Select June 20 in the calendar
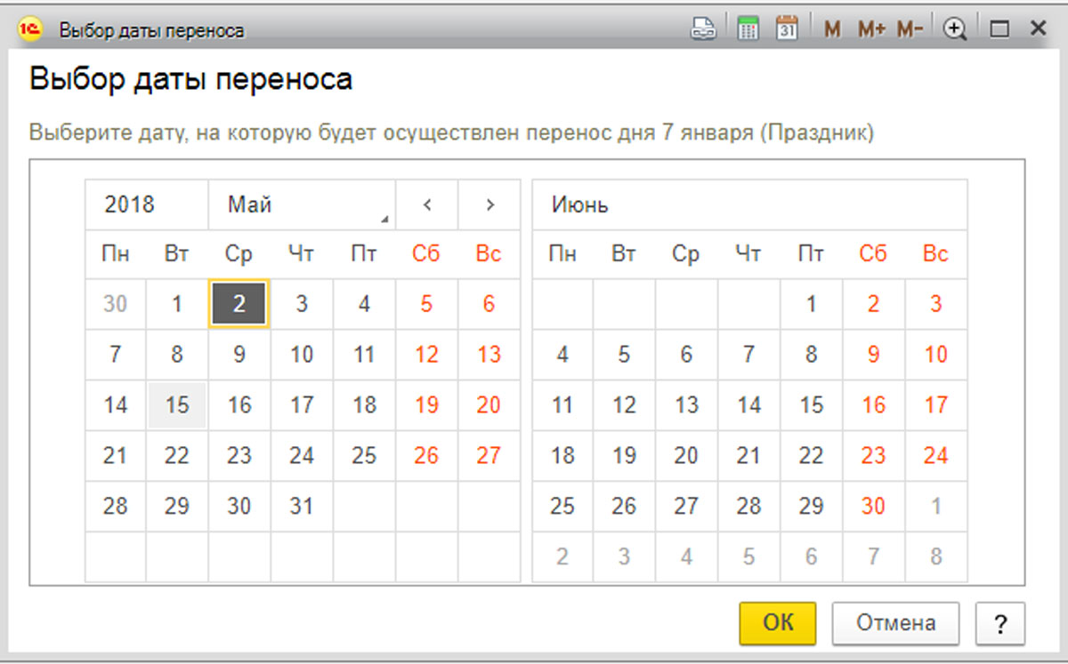This screenshot has height=664, width=1068. coord(686,456)
